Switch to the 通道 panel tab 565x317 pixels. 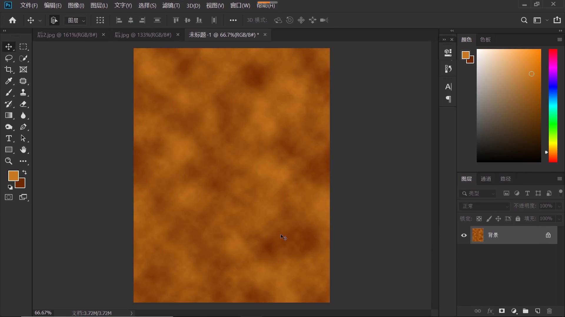click(486, 179)
